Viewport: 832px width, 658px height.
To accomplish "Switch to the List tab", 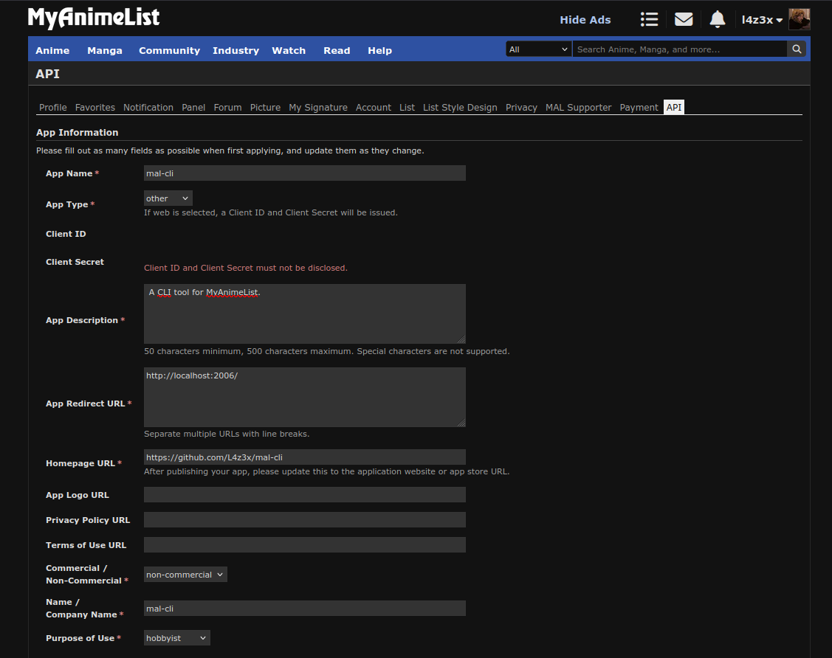I will click(407, 108).
